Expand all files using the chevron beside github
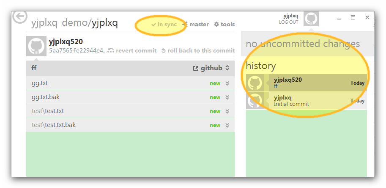This screenshot has width=386, height=188. point(227,68)
